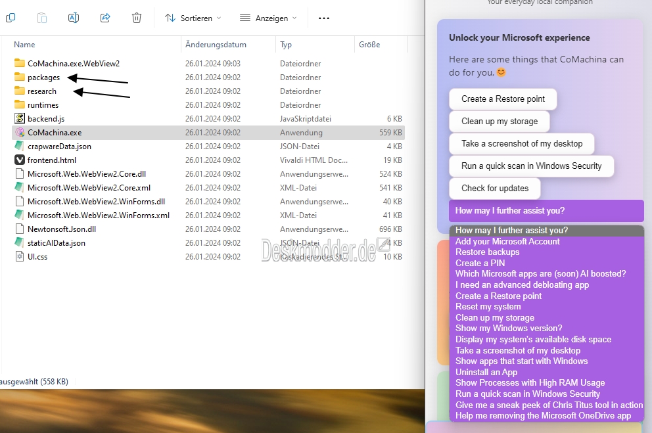Click the Create a Restore point suggestion button
The height and width of the screenshot is (433, 652).
503,99
